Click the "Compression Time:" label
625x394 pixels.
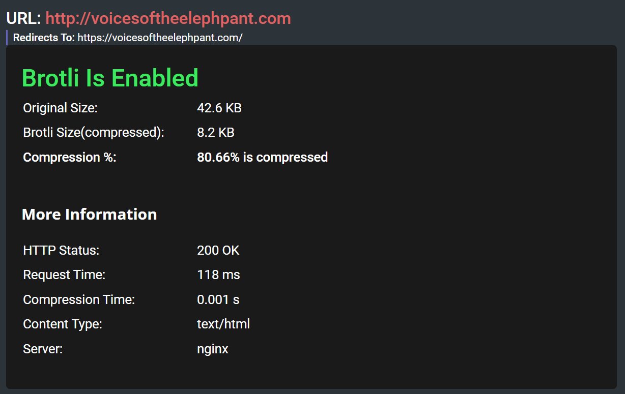(79, 300)
